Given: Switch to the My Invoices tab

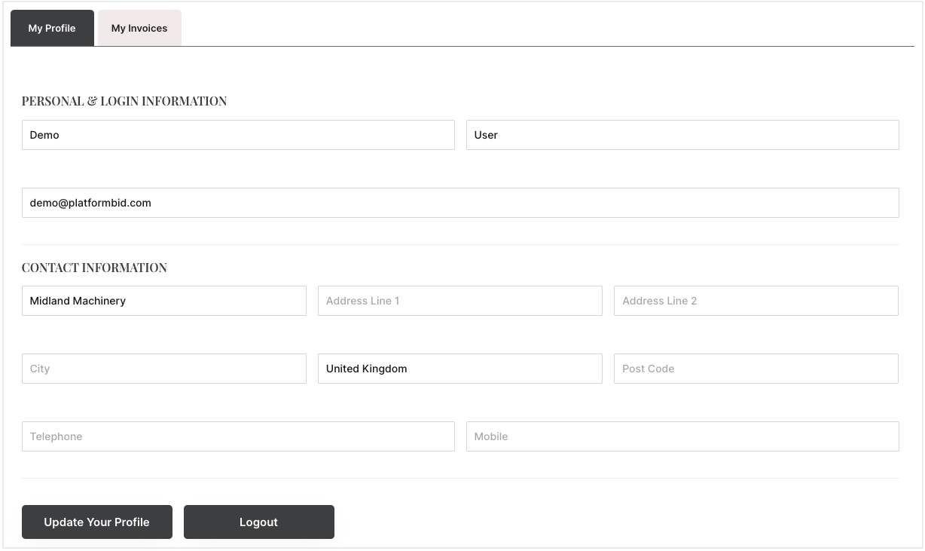Looking at the screenshot, I should (139, 28).
